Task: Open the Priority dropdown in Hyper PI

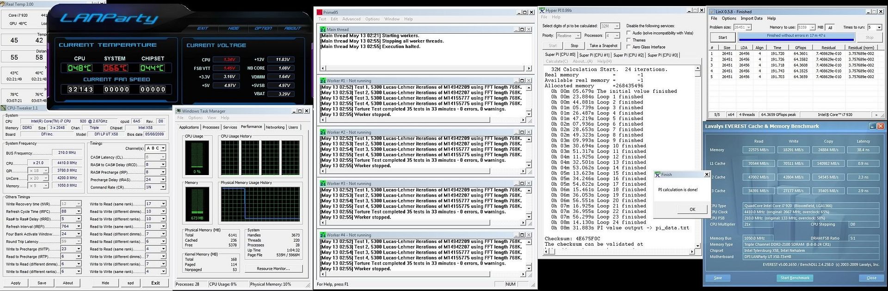Action: click(578, 36)
